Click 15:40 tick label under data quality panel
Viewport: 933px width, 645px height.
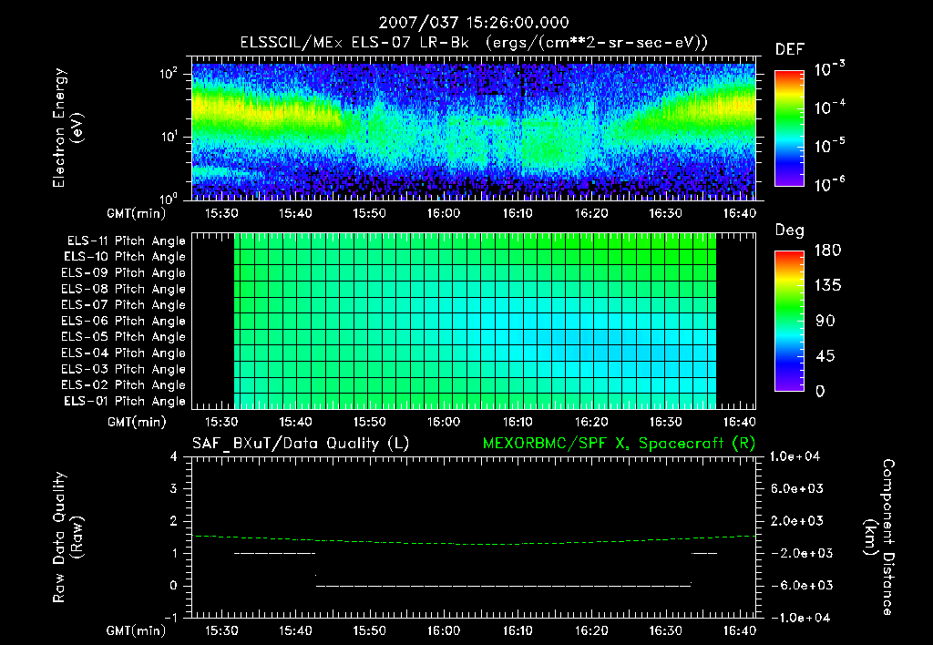[x=296, y=630]
